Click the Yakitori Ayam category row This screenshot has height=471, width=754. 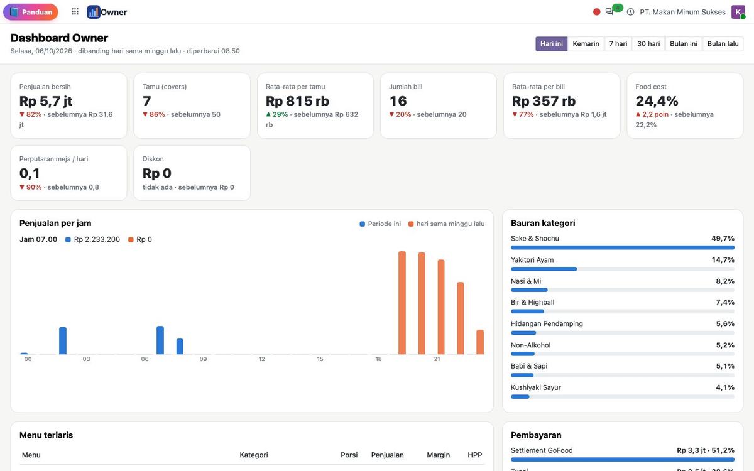click(623, 264)
